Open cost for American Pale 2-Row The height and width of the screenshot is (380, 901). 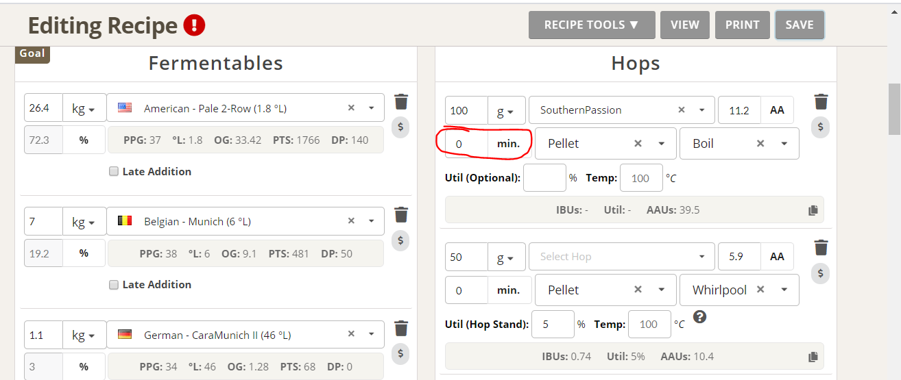click(x=401, y=127)
